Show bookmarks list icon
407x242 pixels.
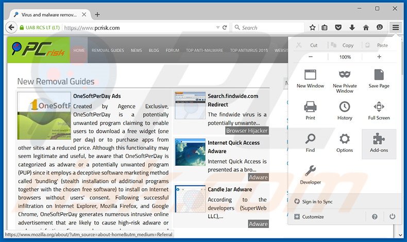(x=325, y=27)
